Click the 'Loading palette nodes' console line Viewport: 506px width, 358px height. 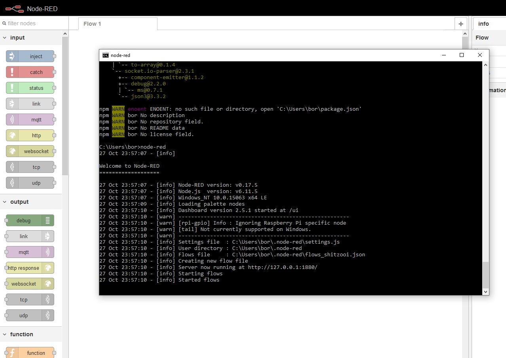coord(172,204)
